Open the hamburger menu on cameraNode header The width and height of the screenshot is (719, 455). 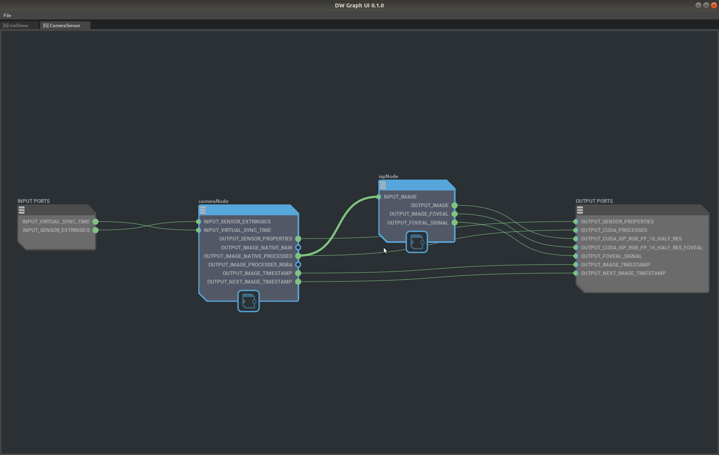203,209
